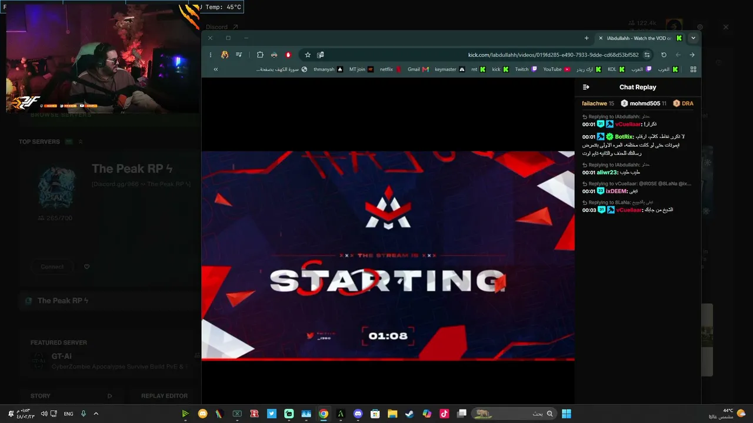Click the Chrome reload page button

tap(664, 55)
